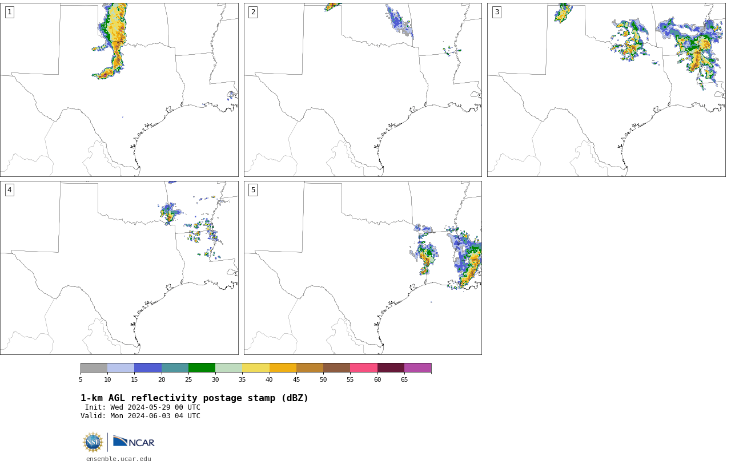Viewport: 731px width, 465px height.
Task: Click the dark green 25-30 dBZ swatch
Action: pos(202,367)
